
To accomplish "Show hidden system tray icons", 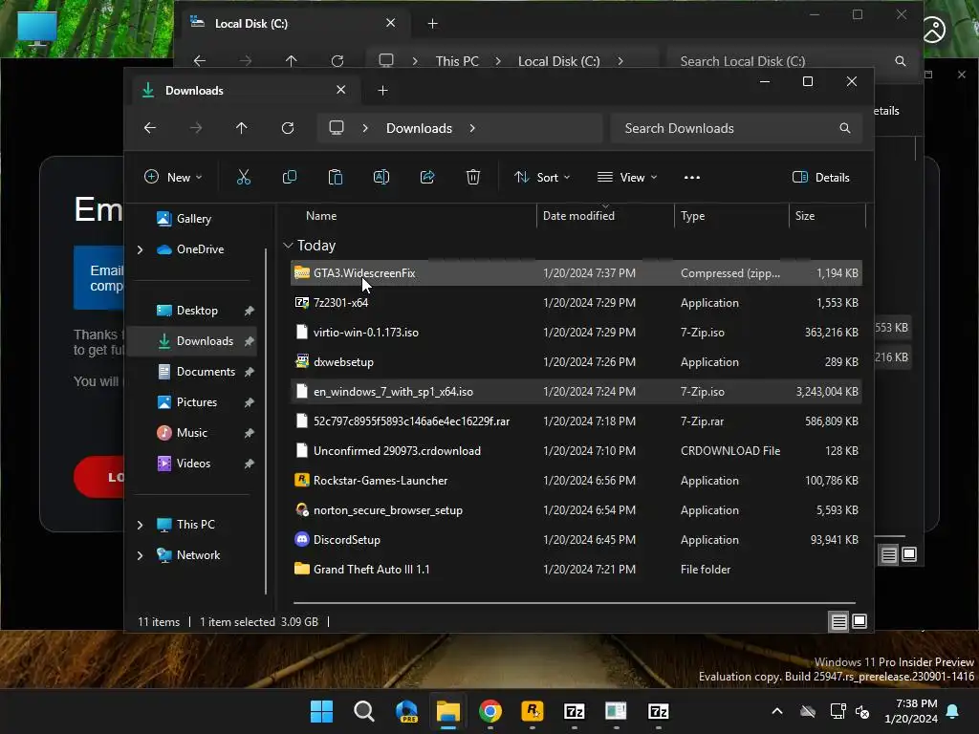I will pos(777,711).
